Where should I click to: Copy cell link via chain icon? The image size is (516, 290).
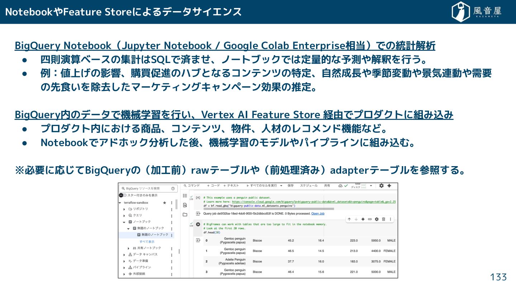pyautogui.click(x=370, y=219)
